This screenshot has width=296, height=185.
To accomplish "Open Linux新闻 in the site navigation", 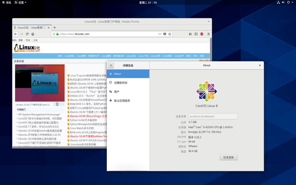I will (69, 56).
